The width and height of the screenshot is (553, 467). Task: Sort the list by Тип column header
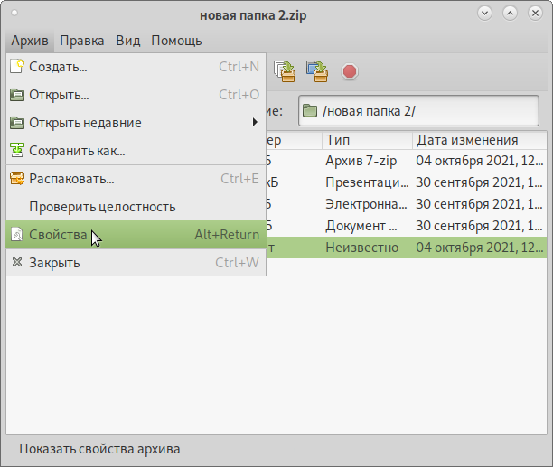[x=366, y=140]
